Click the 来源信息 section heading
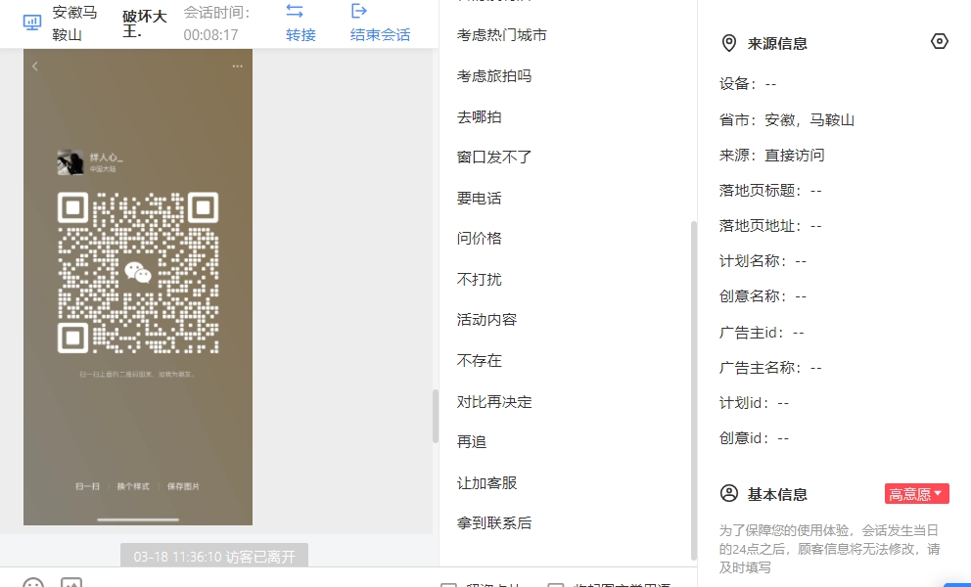Viewport: 971px width, 587px height. (777, 43)
